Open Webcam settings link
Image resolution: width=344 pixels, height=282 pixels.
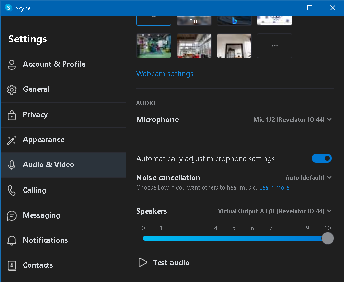click(x=164, y=74)
